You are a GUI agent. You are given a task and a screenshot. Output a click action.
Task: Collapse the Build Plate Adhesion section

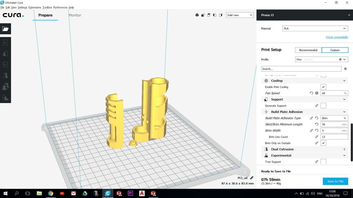[344, 112]
